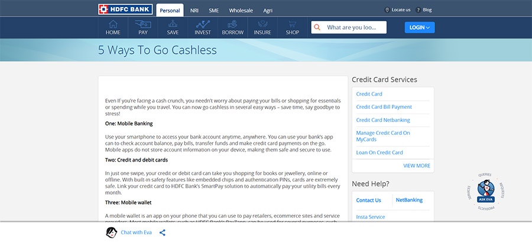This screenshot has height=242, width=532.
Task: Open the Insta Service link
Action: [371, 217]
